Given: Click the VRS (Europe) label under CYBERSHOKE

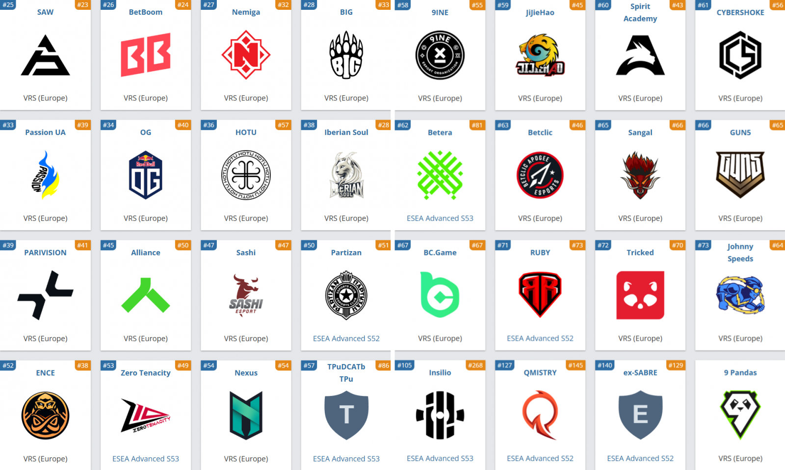Looking at the screenshot, I should 740,98.
